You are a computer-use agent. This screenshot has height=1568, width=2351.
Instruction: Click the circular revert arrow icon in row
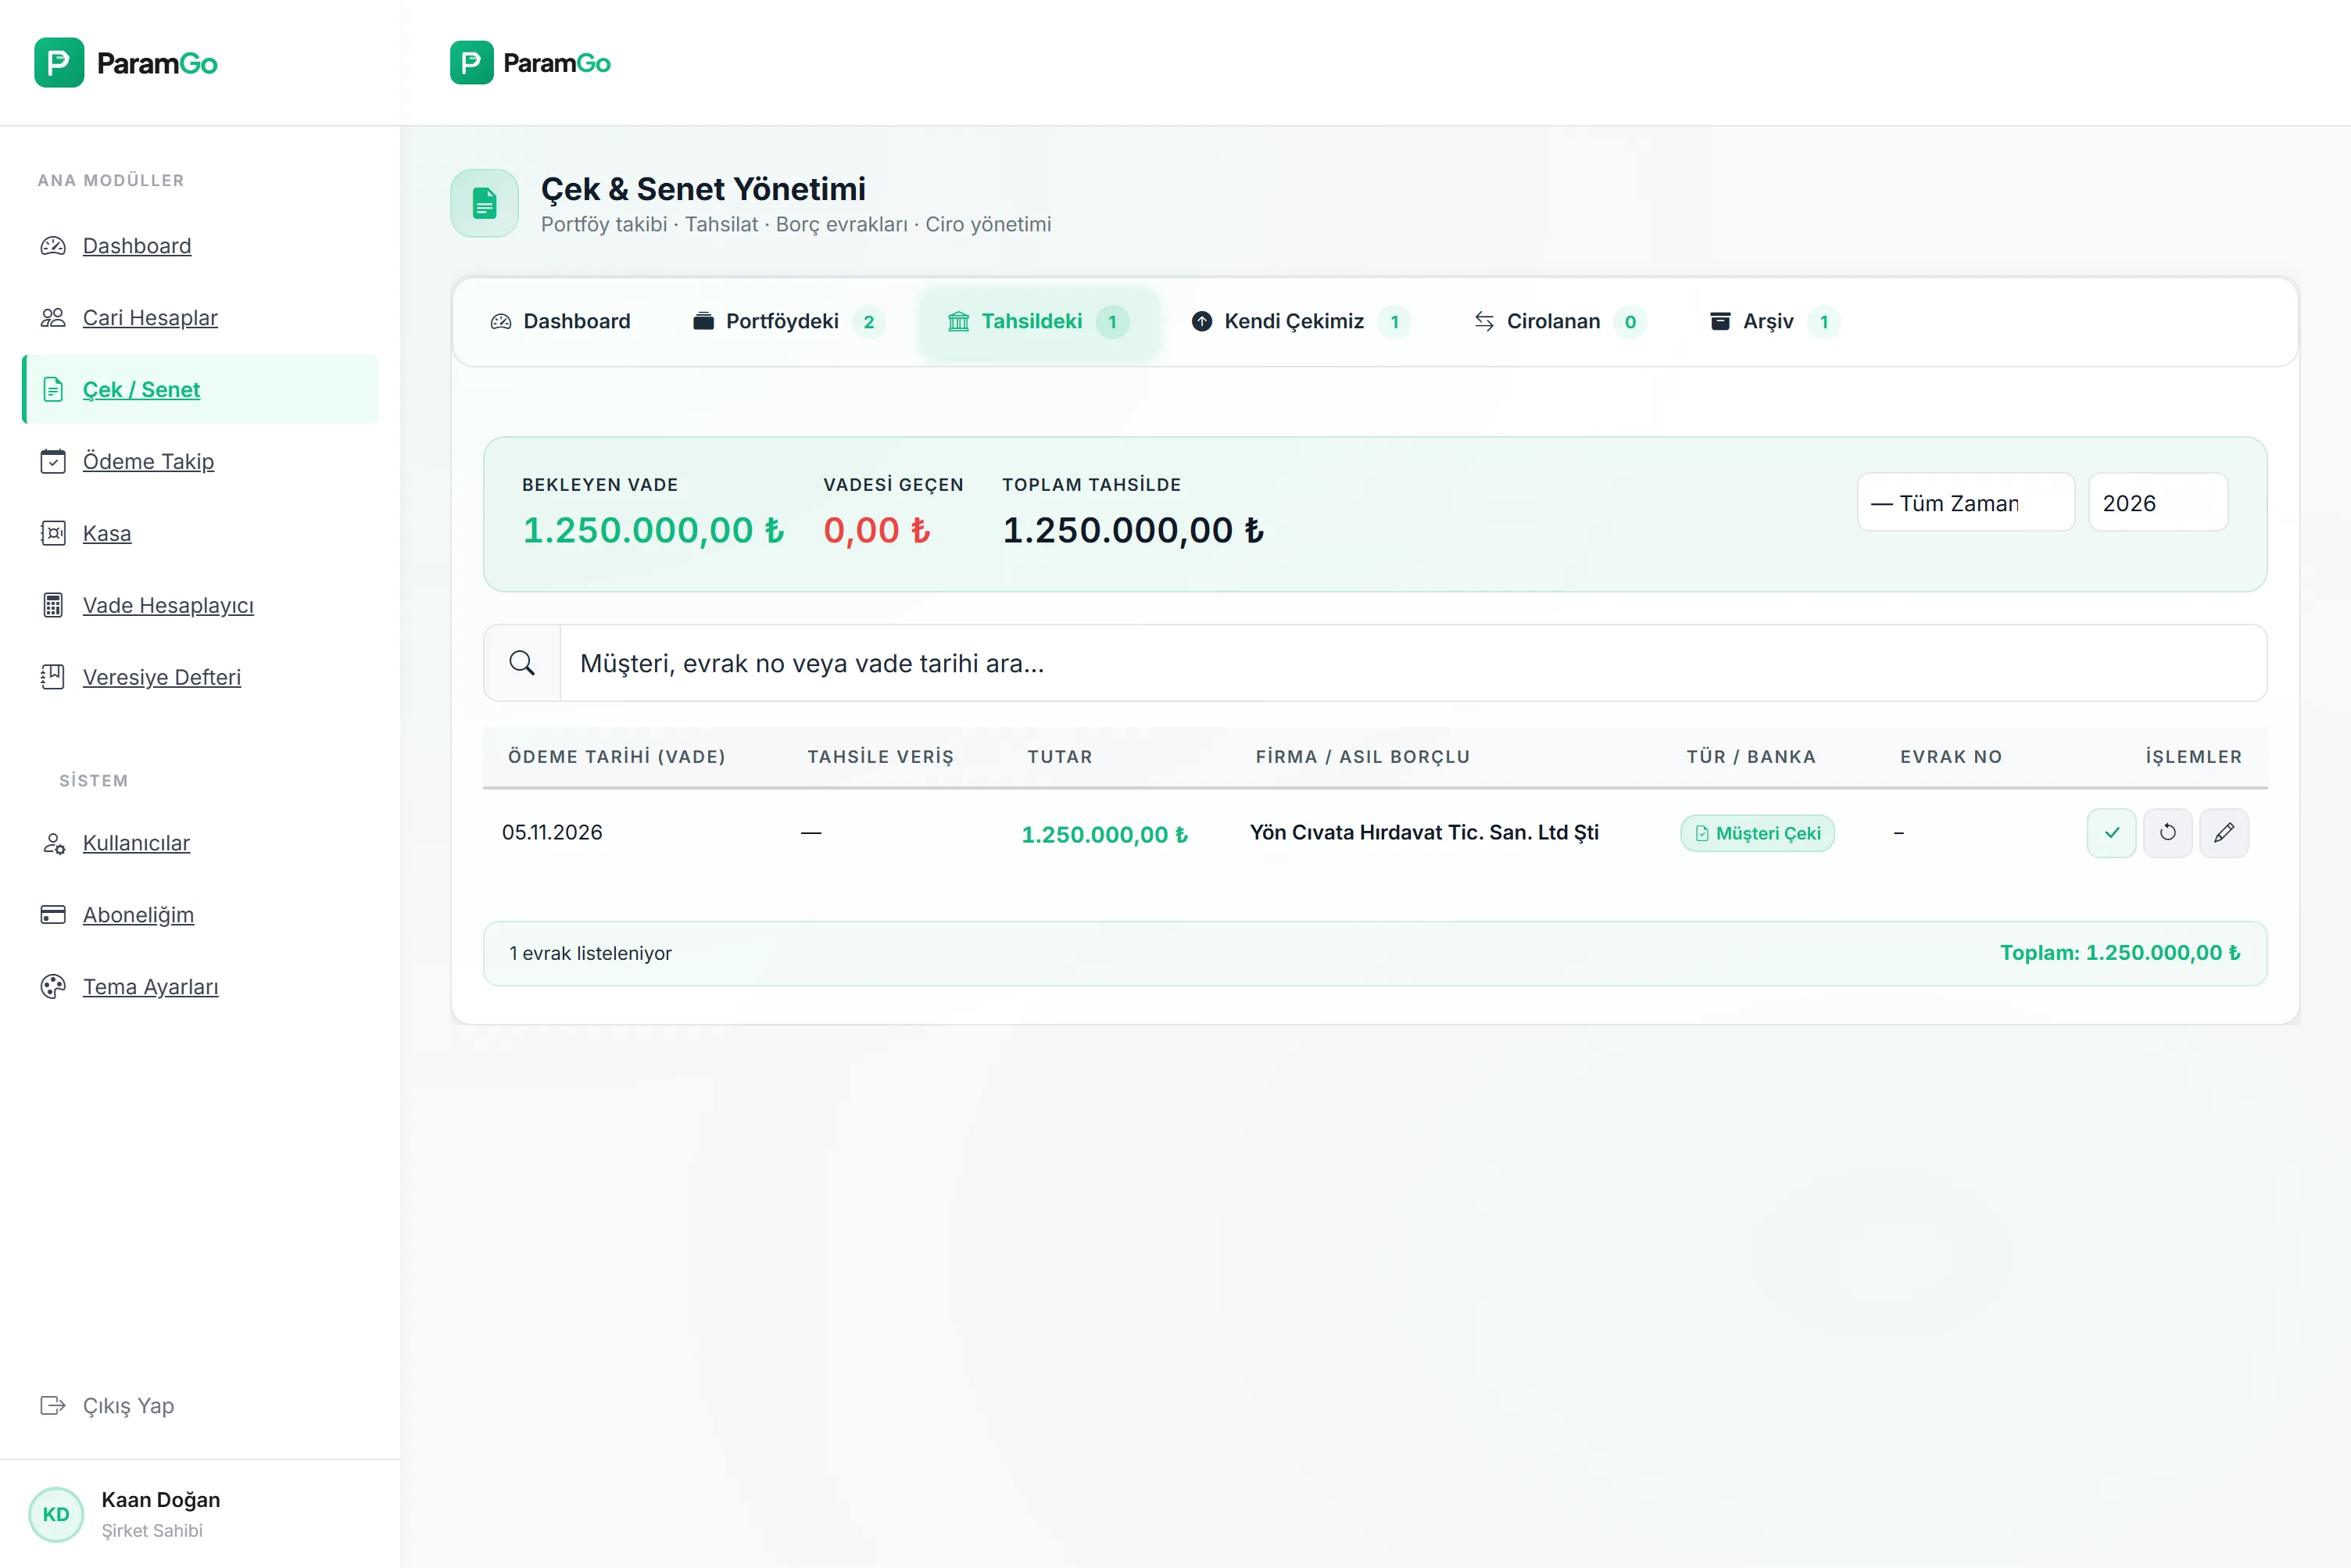tap(2167, 833)
